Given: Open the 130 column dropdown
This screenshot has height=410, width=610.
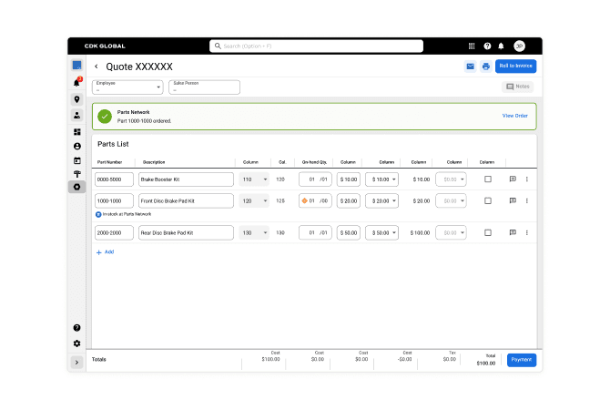Looking at the screenshot, I should [254, 233].
